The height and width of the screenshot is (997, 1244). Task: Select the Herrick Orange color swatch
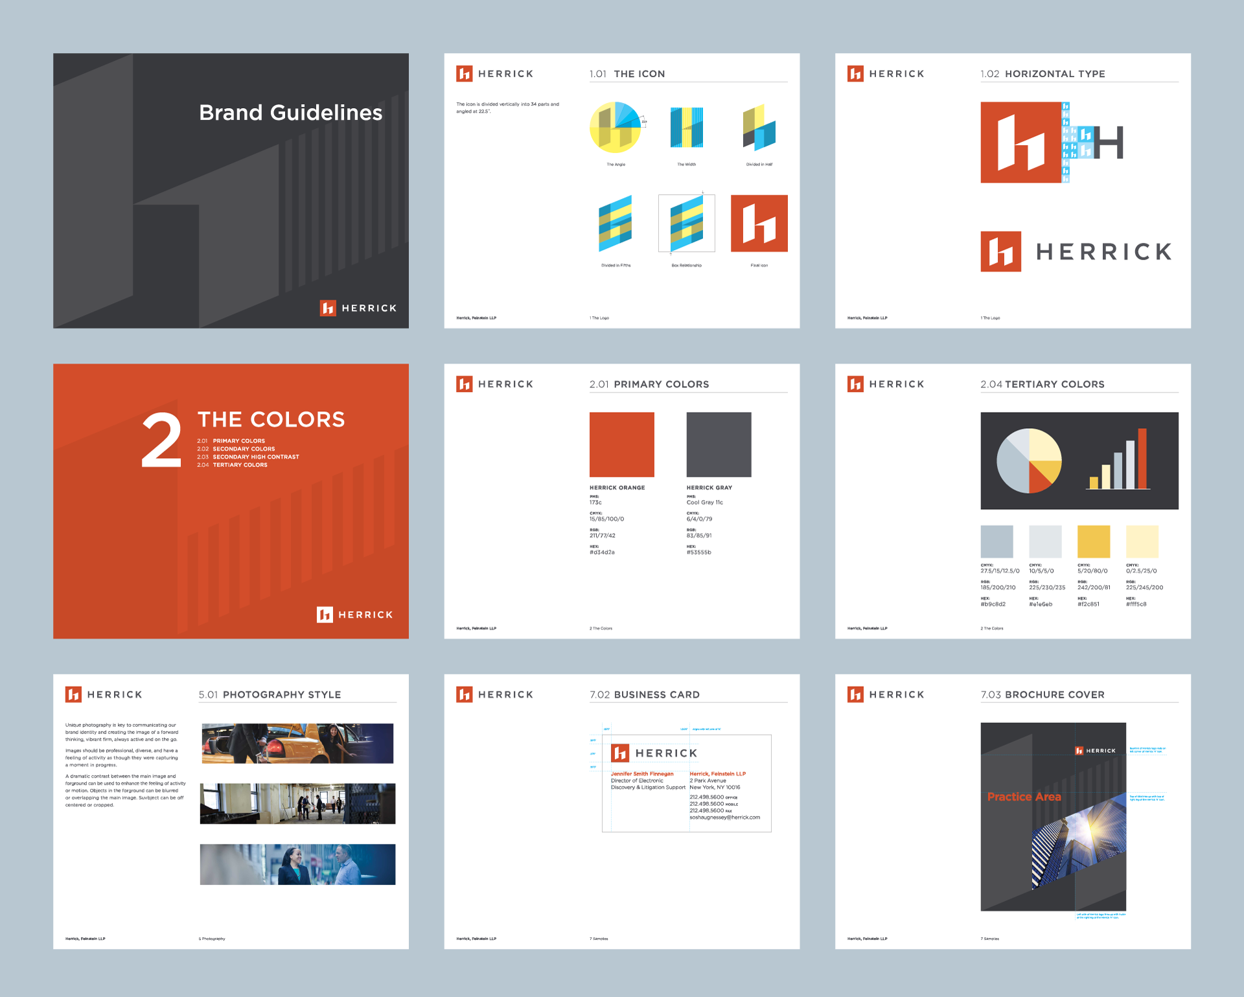click(621, 444)
